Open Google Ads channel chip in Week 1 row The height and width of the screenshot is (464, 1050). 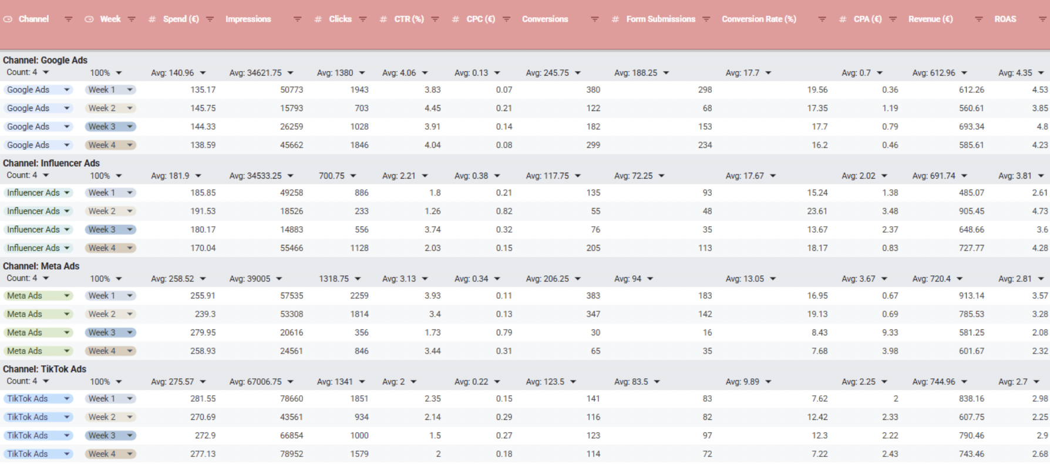(38, 90)
